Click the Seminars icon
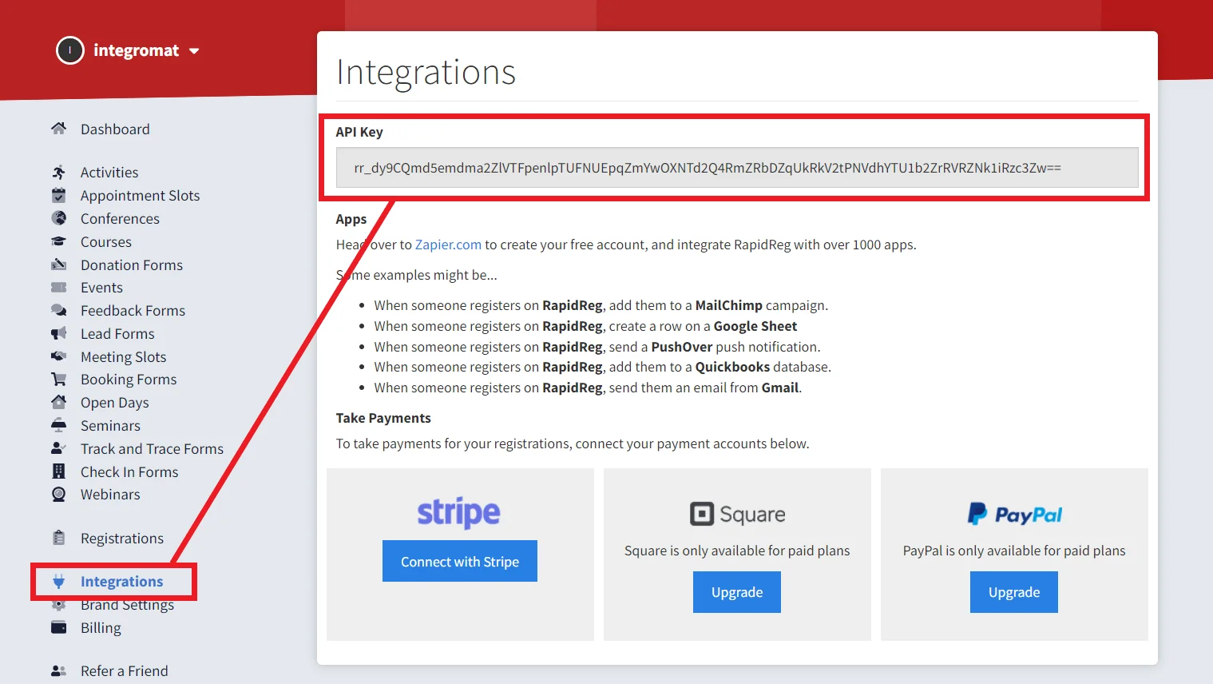 click(x=58, y=425)
